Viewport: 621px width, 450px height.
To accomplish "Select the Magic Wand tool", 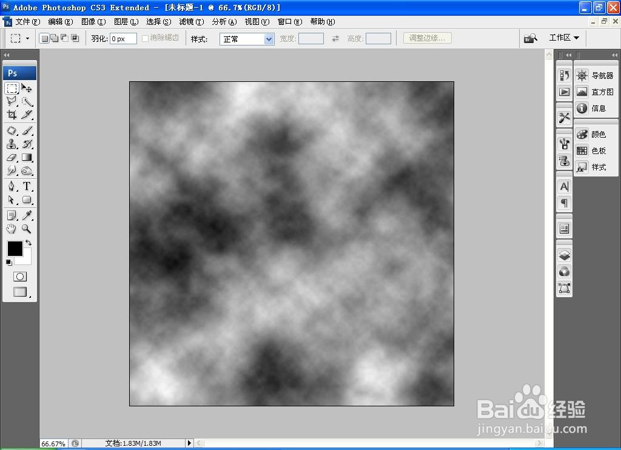I will (27, 101).
